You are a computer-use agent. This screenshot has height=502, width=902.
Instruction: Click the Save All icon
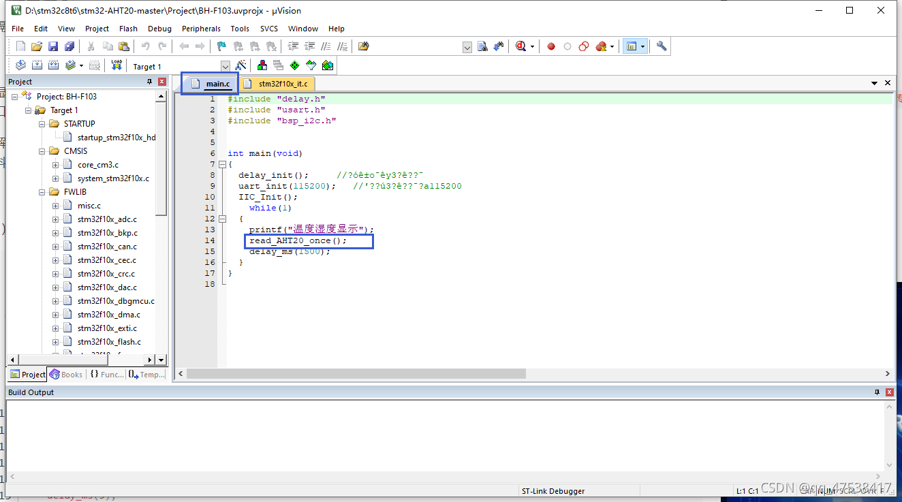click(69, 46)
